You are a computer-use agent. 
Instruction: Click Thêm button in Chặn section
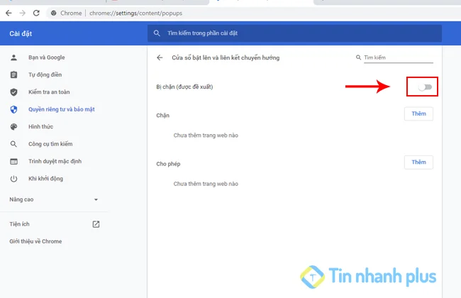[418, 114]
